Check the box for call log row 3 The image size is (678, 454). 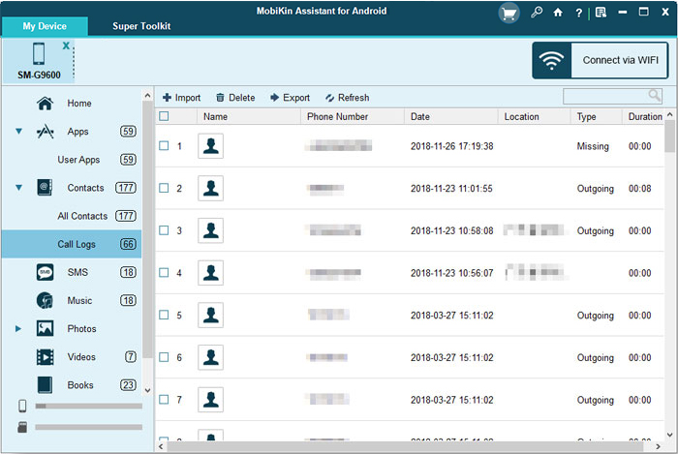click(164, 230)
